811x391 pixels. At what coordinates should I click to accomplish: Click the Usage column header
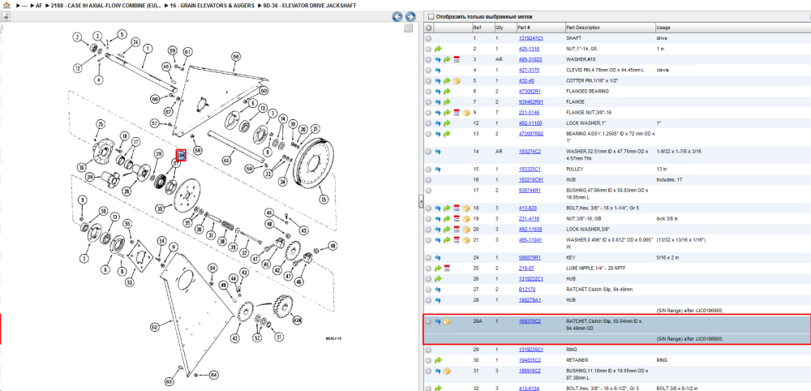click(732, 28)
